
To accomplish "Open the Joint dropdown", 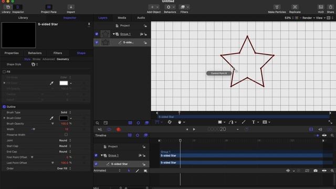I will tap(65, 140).
